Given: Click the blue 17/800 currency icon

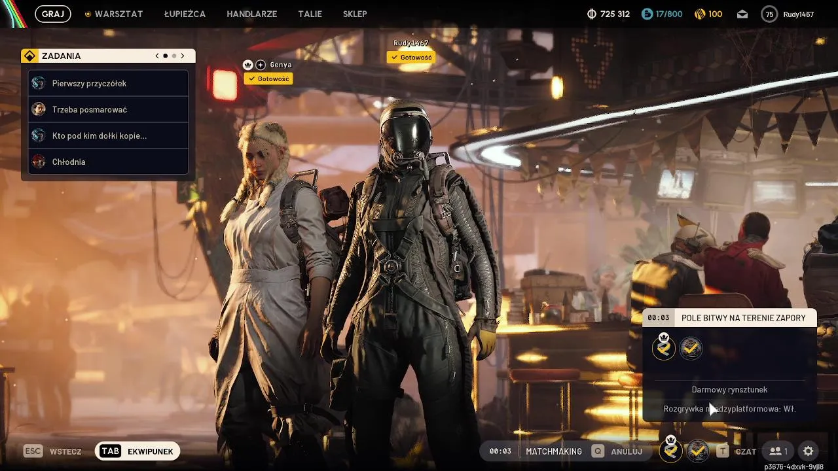Looking at the screenshot, I should (647, 14).
